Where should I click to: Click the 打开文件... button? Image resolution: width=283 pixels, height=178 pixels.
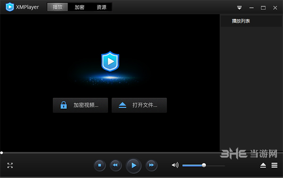click(139, 105)
